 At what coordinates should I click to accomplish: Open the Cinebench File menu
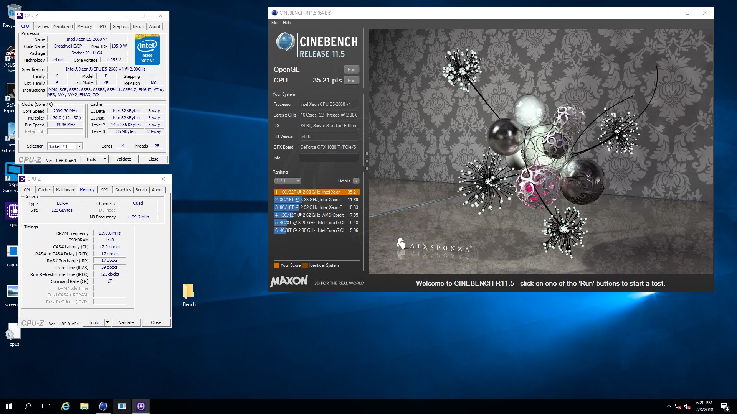point(274,23)
